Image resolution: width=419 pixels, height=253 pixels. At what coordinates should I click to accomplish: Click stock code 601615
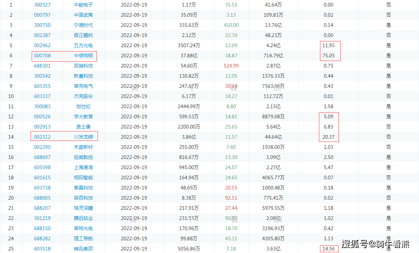(x=42, y=177)
